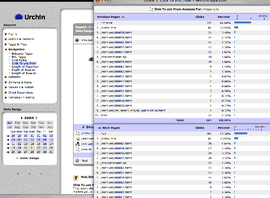Viewport: 270px width, 198px height.
Task: Click the Next arrow icon below list
Action: point(77,161)
